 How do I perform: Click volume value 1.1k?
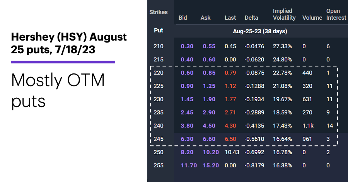[x=308, y=126]
